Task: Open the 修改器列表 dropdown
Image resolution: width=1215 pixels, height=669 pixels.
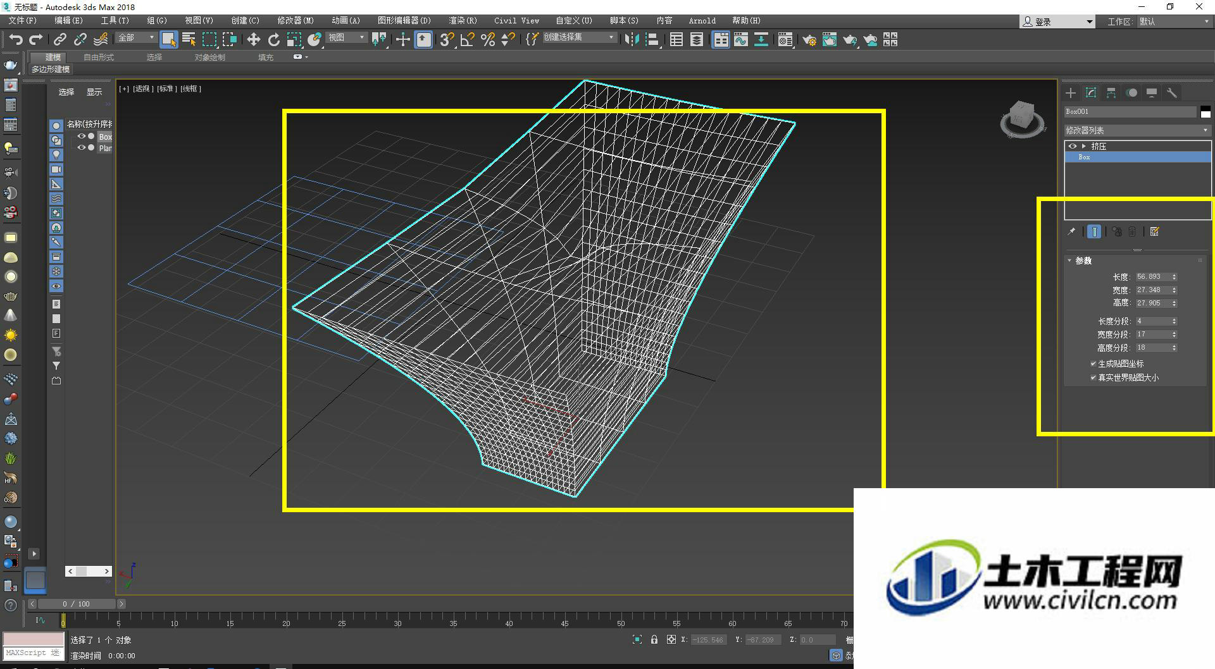Action: pos(1137,130)
